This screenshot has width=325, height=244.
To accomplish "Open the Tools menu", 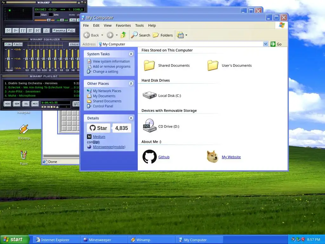I will tap(139, 25).
